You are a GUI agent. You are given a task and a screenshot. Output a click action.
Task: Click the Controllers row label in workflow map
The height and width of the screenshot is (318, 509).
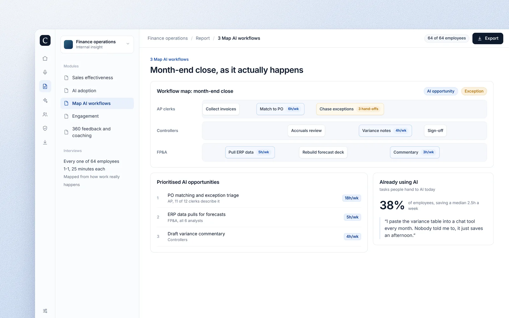coord(167,131)
